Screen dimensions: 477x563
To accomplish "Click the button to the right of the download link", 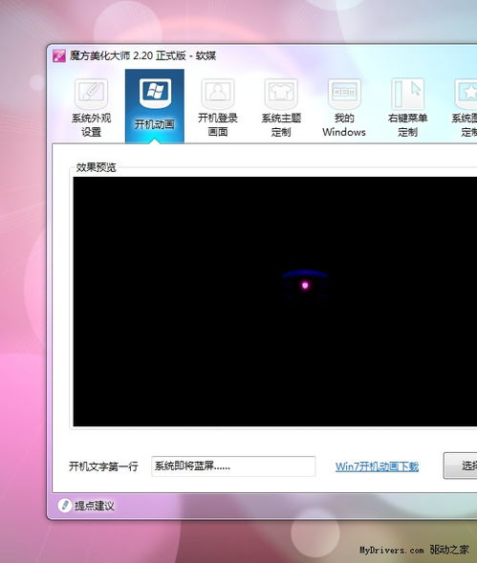I will click(x=461, y=466).
